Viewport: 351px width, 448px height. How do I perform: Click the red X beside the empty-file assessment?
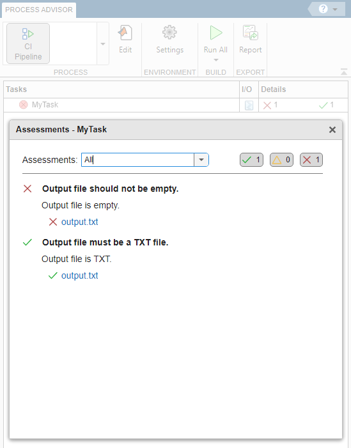pyautogui.click(x=27, y=189)
